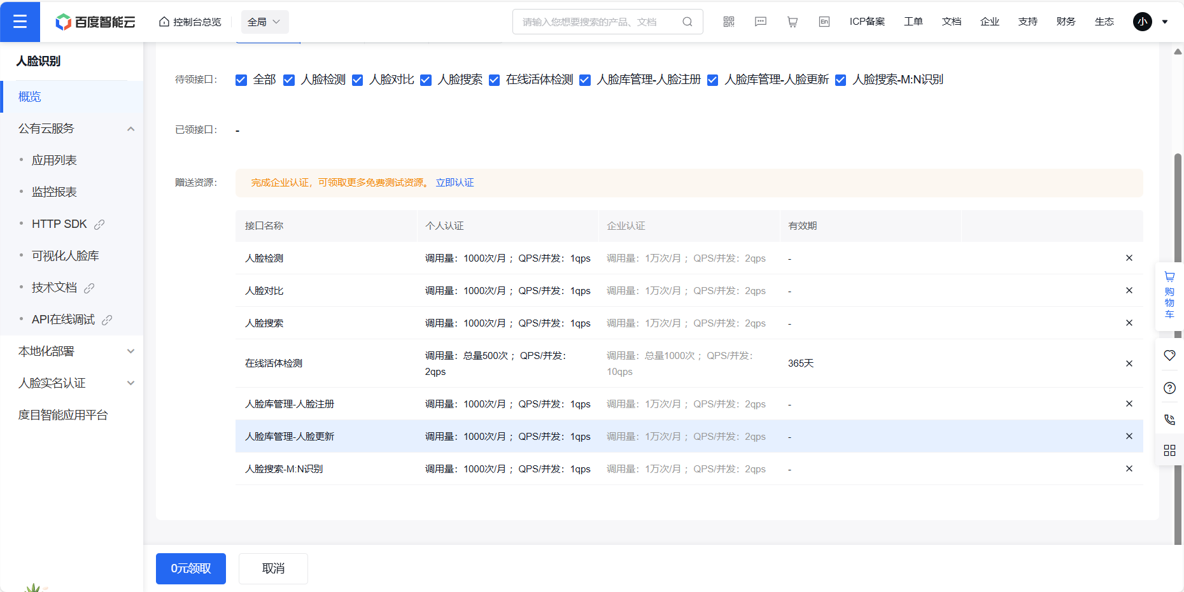The width and height of the screenshot is (1184, 592).
Task: Click the 365天 validity cell
Action: [x=801, y=363]
